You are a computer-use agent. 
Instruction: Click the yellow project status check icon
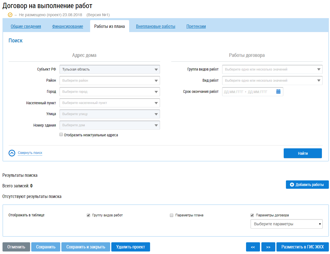(x=10, y=15)
